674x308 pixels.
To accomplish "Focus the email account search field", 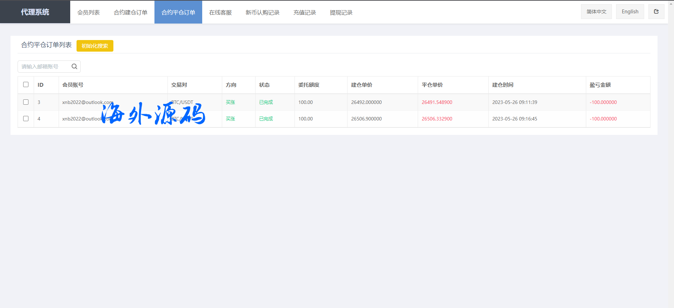I will 44,66.
